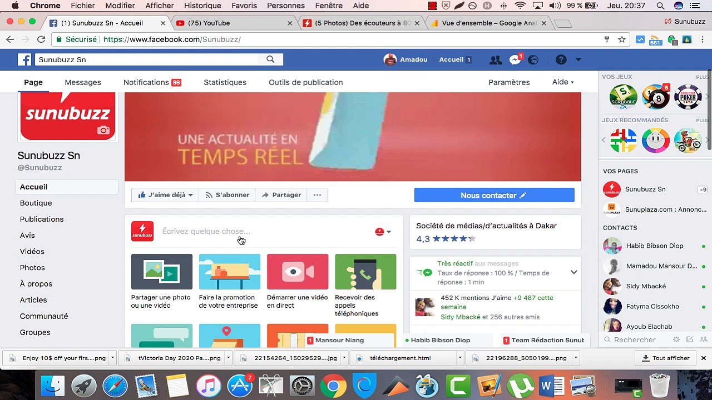Expand the Très réactif response details

573,272
